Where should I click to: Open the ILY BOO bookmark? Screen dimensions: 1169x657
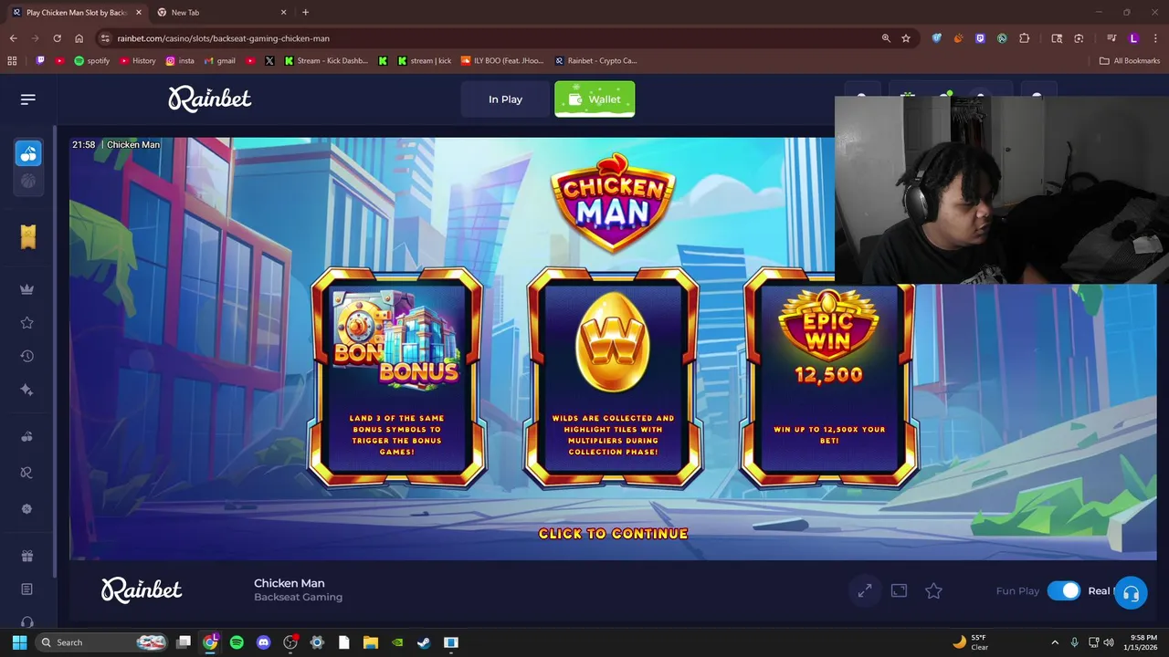(502, 61)
